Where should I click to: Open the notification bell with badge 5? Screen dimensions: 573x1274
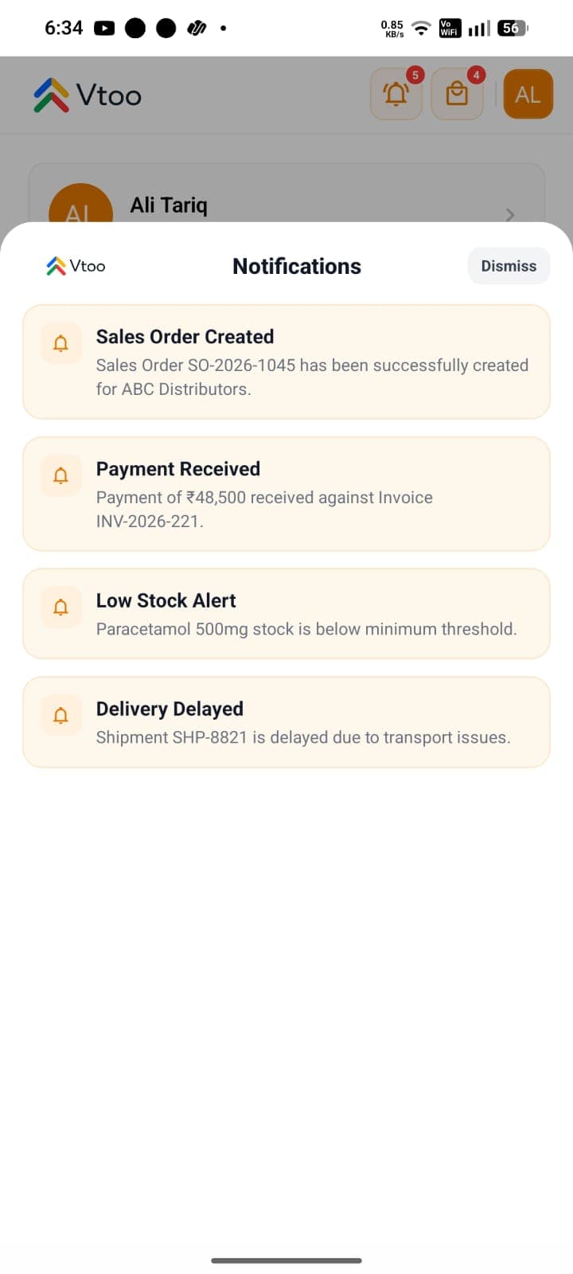click(396, 94)
